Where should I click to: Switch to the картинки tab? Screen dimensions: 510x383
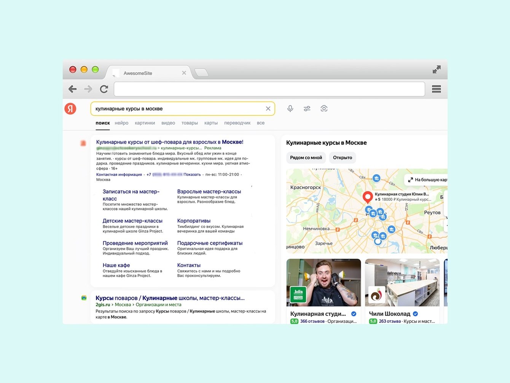pyautogui.click(x=145, y=123)
